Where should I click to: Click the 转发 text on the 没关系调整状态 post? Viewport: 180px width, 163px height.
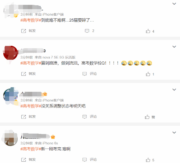click(32, 117)
